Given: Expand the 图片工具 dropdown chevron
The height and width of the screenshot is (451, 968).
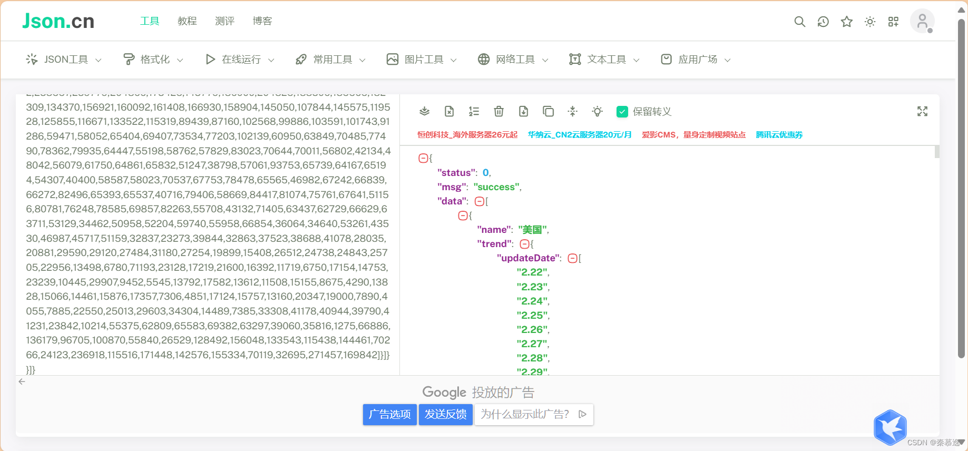Looking at the screenshot, I should [x=454, y=60].
